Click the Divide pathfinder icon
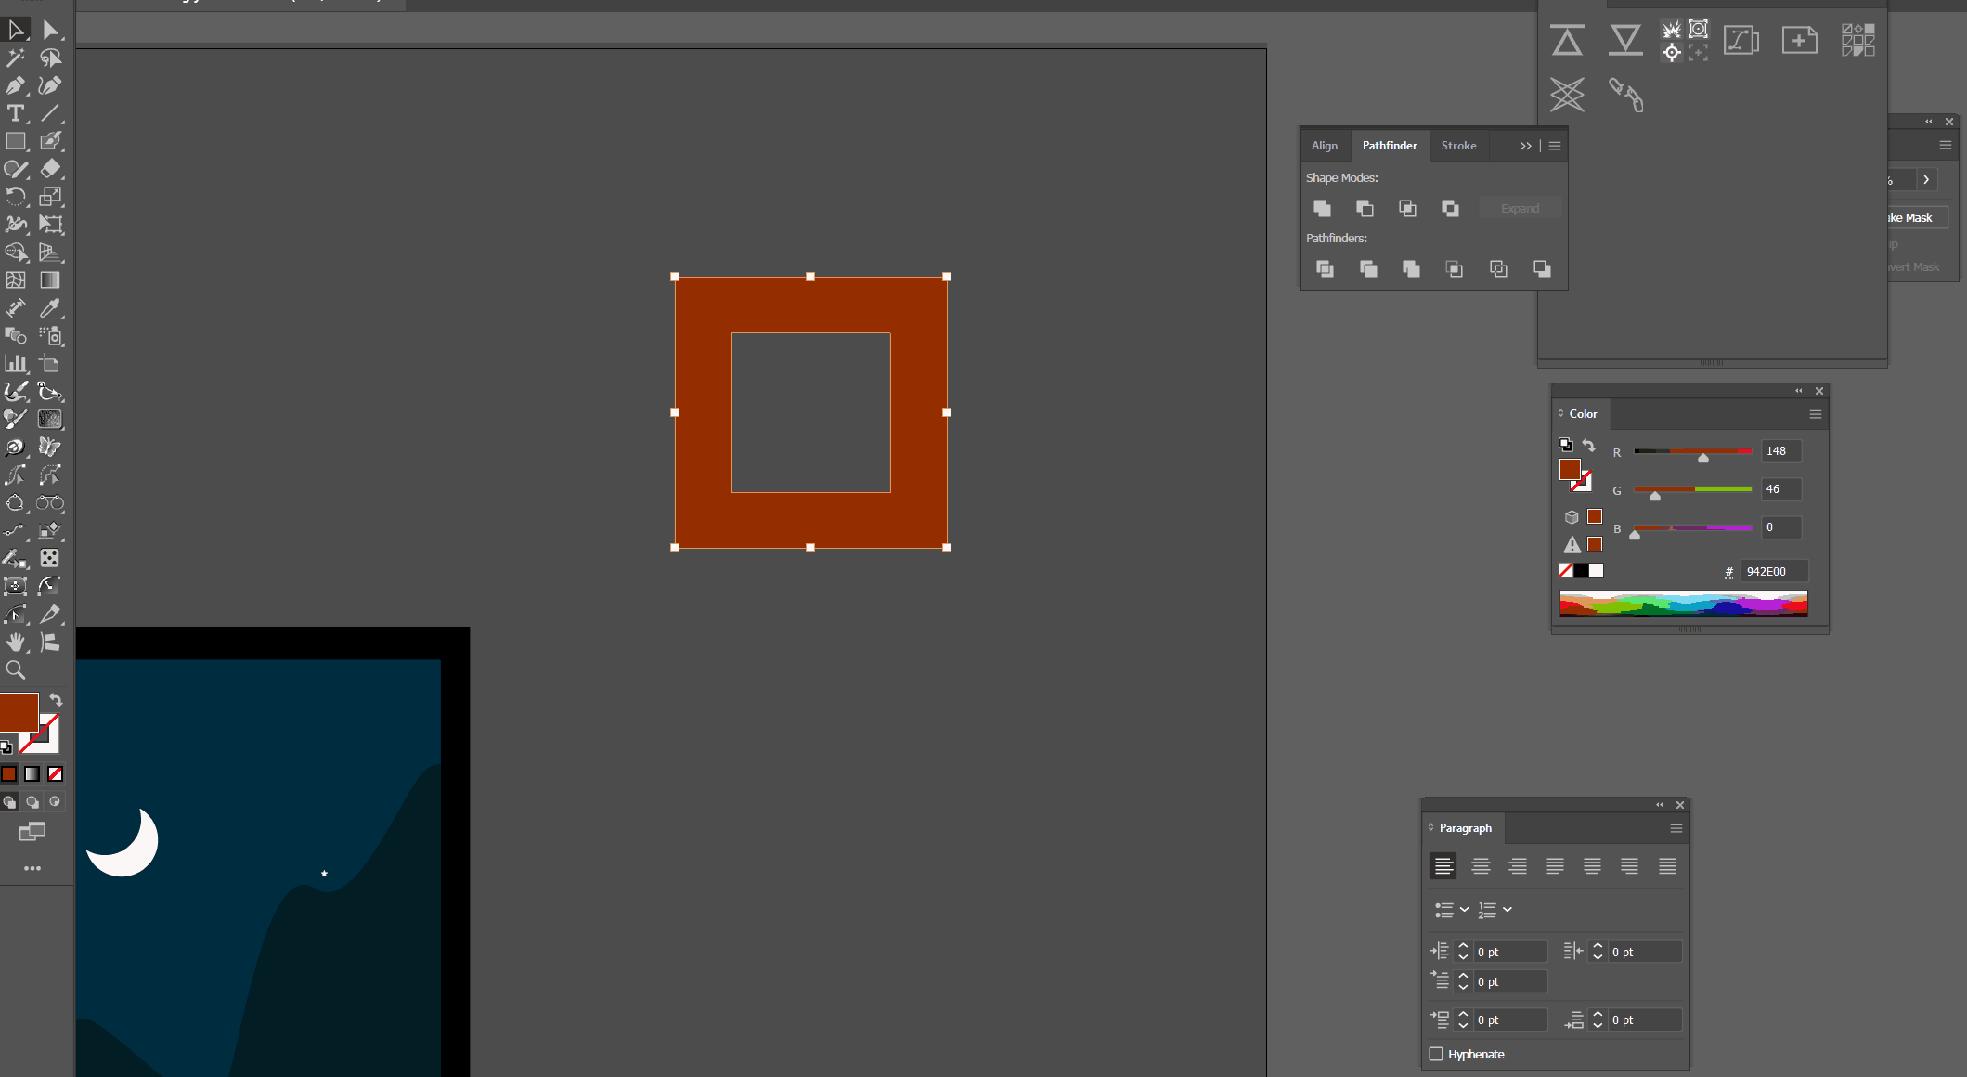1967x1077 pixels. click(1325, 268)
